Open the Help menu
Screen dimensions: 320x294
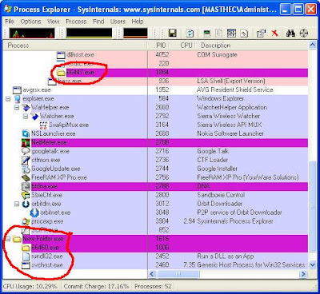[138, 22]
